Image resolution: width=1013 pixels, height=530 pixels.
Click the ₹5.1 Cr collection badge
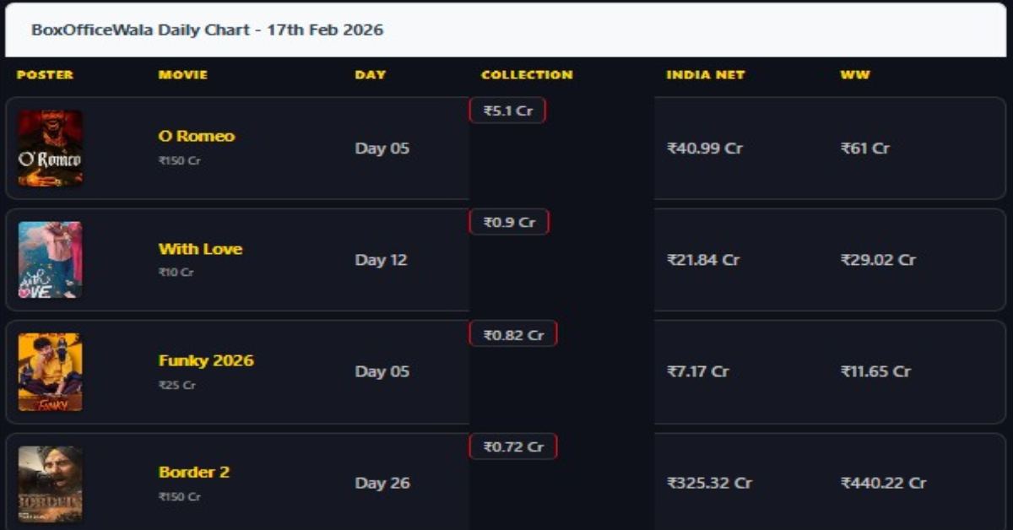507,110
